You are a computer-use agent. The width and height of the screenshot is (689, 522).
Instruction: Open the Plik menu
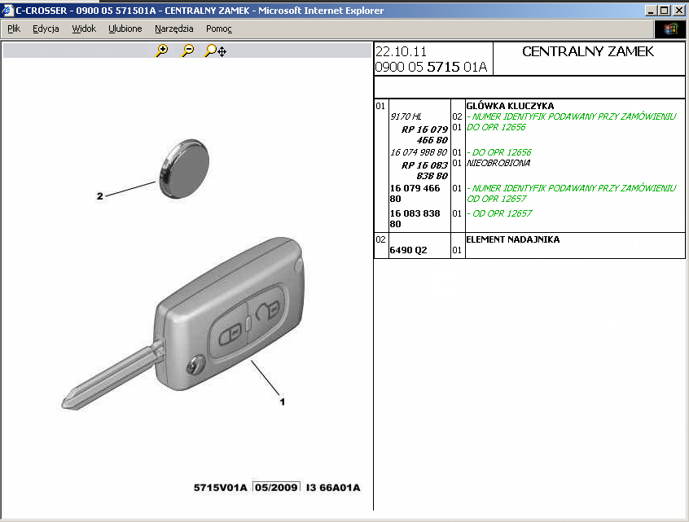(x=14, y=29)
